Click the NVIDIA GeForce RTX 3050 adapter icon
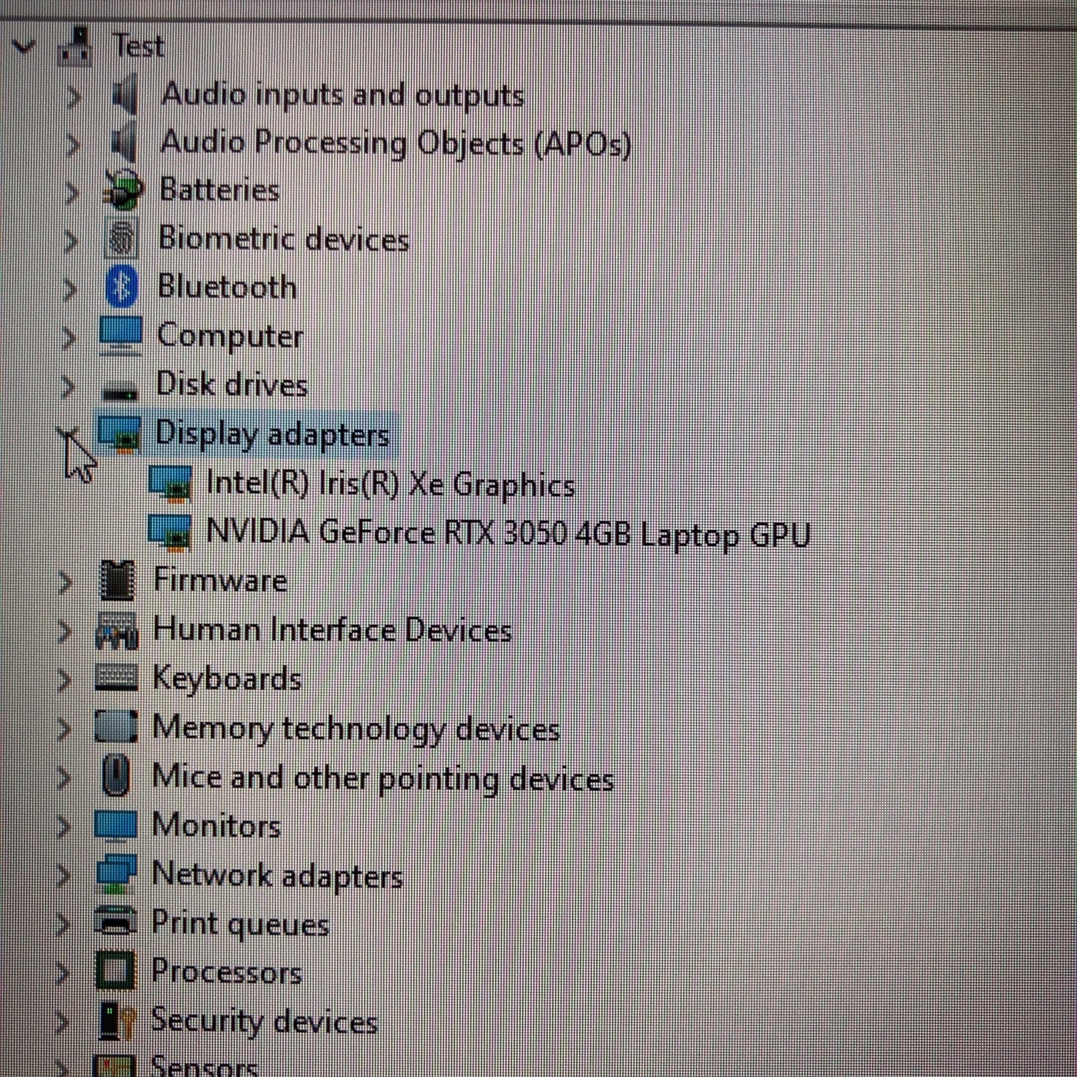The image size is (1077, 1077). tap(169, 532)
